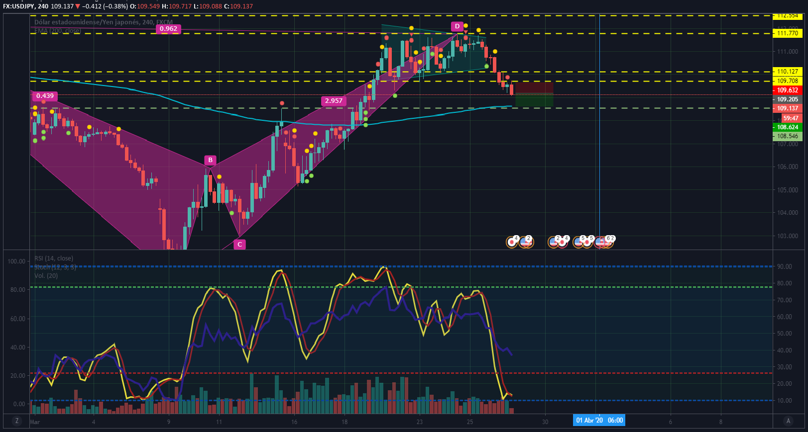The width and height of the screenshot is (808, 432).
Task: Select the yellow 111.770 price label
Action: click(787, 33)
